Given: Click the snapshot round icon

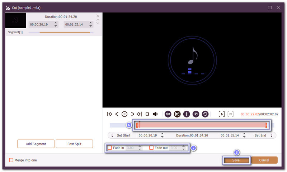Looking at the screenshot, I should (177, 114).
